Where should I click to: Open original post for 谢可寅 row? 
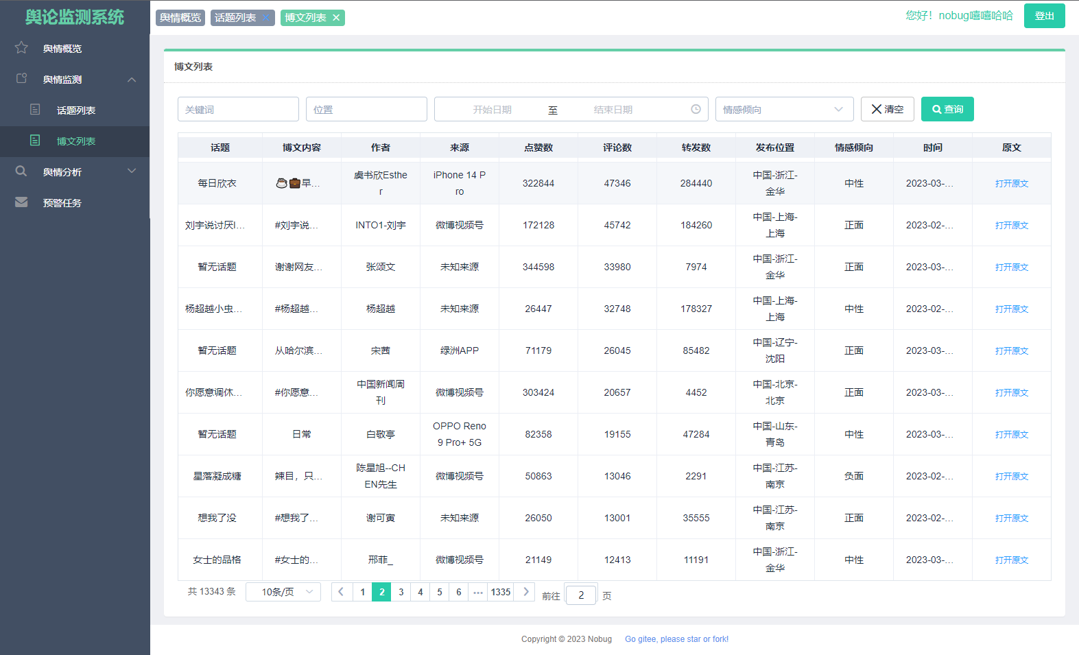(1012, 518)
